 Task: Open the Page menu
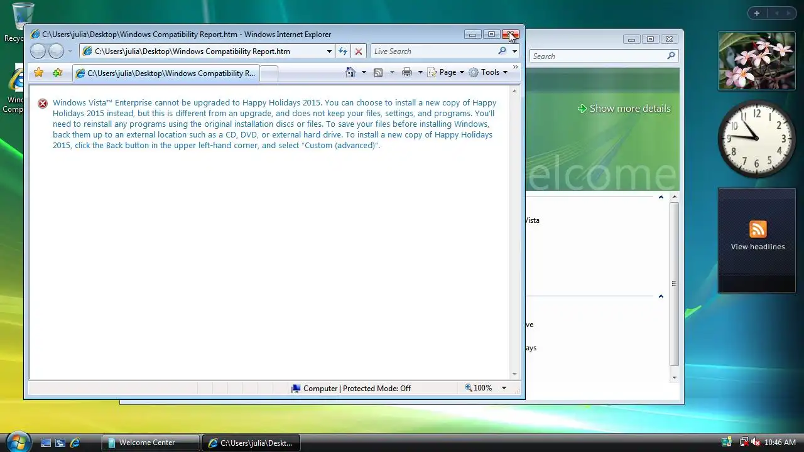tap(446, 72)
